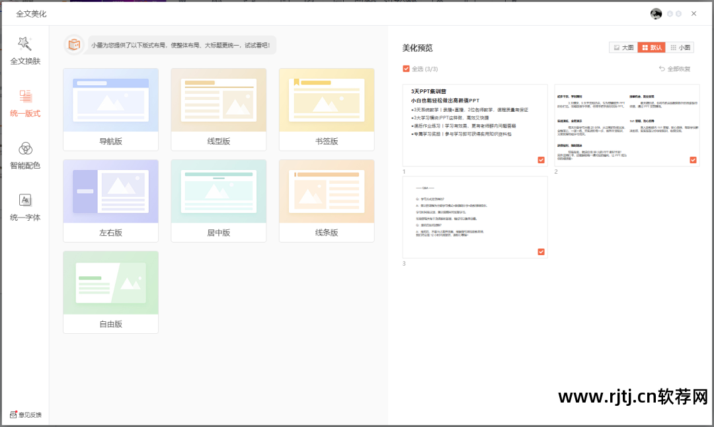Apply the 书签版 layout template

[326, 108]
